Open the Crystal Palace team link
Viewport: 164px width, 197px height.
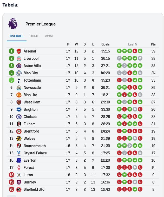[35, 153]
